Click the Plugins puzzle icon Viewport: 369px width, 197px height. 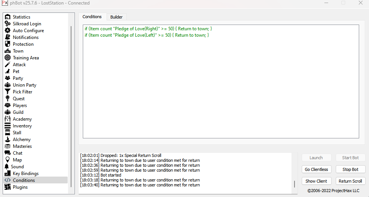pyautogui.click(x=7, y=187)
